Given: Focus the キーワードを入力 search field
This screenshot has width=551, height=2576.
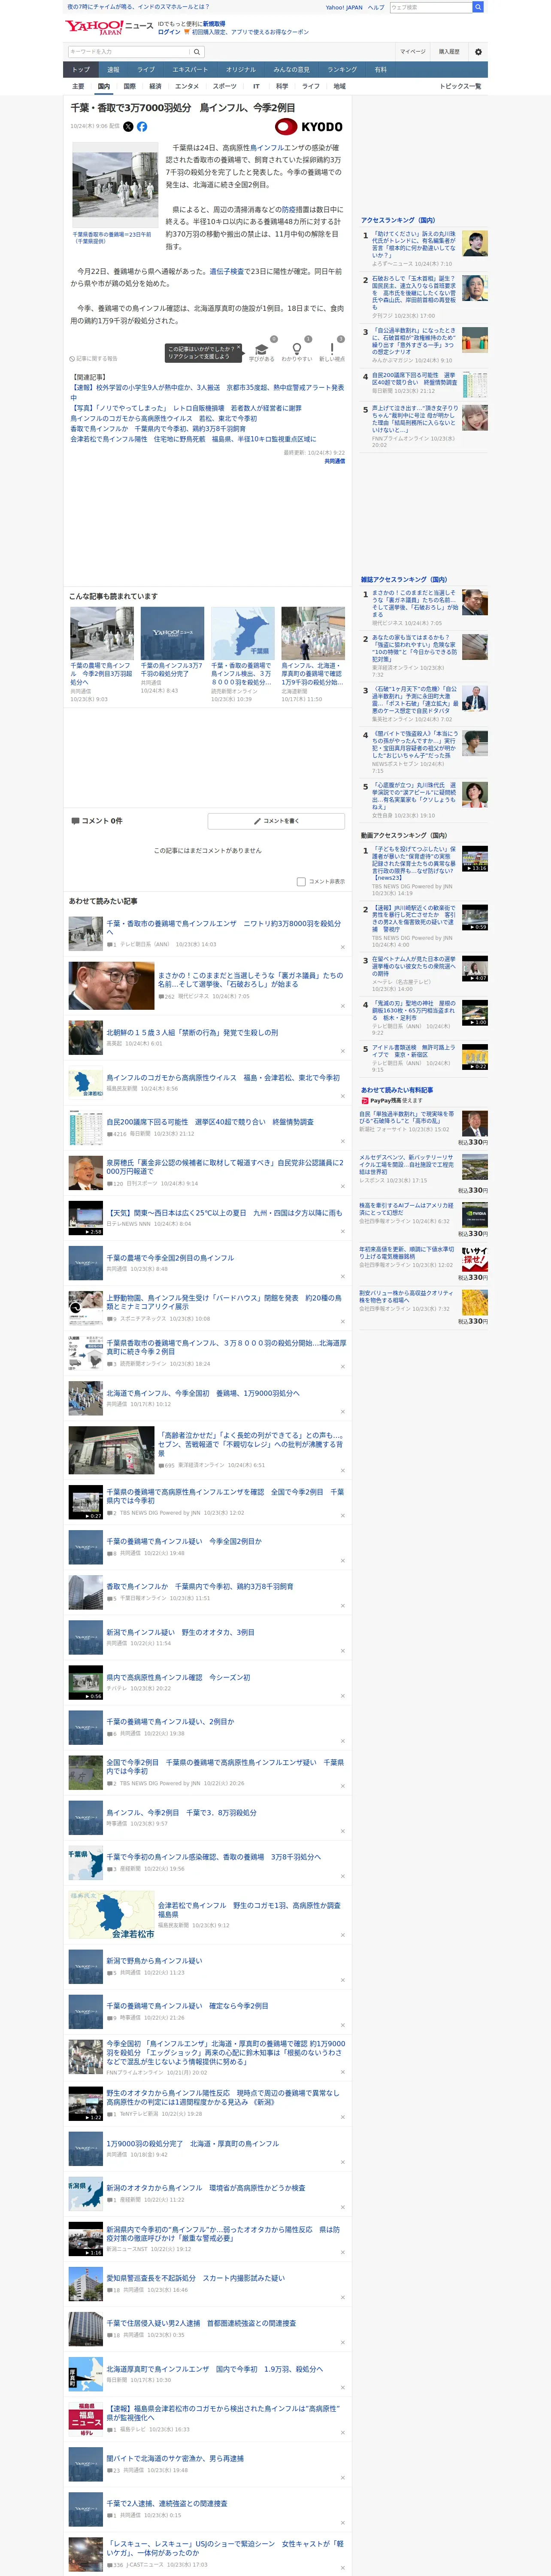Looking at the screenshot, I should (129, 51).
